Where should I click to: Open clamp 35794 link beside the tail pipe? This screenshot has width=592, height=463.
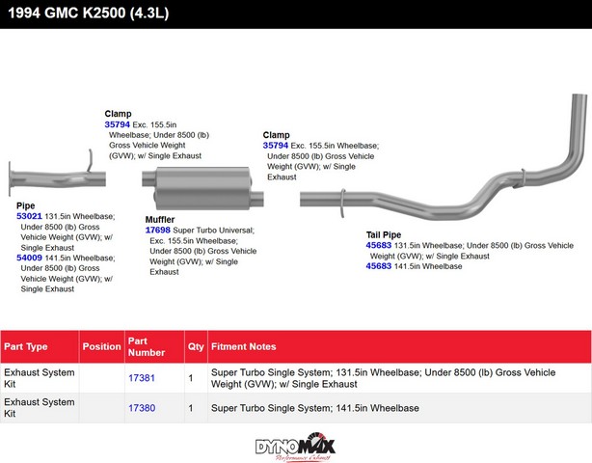(276, 146)
